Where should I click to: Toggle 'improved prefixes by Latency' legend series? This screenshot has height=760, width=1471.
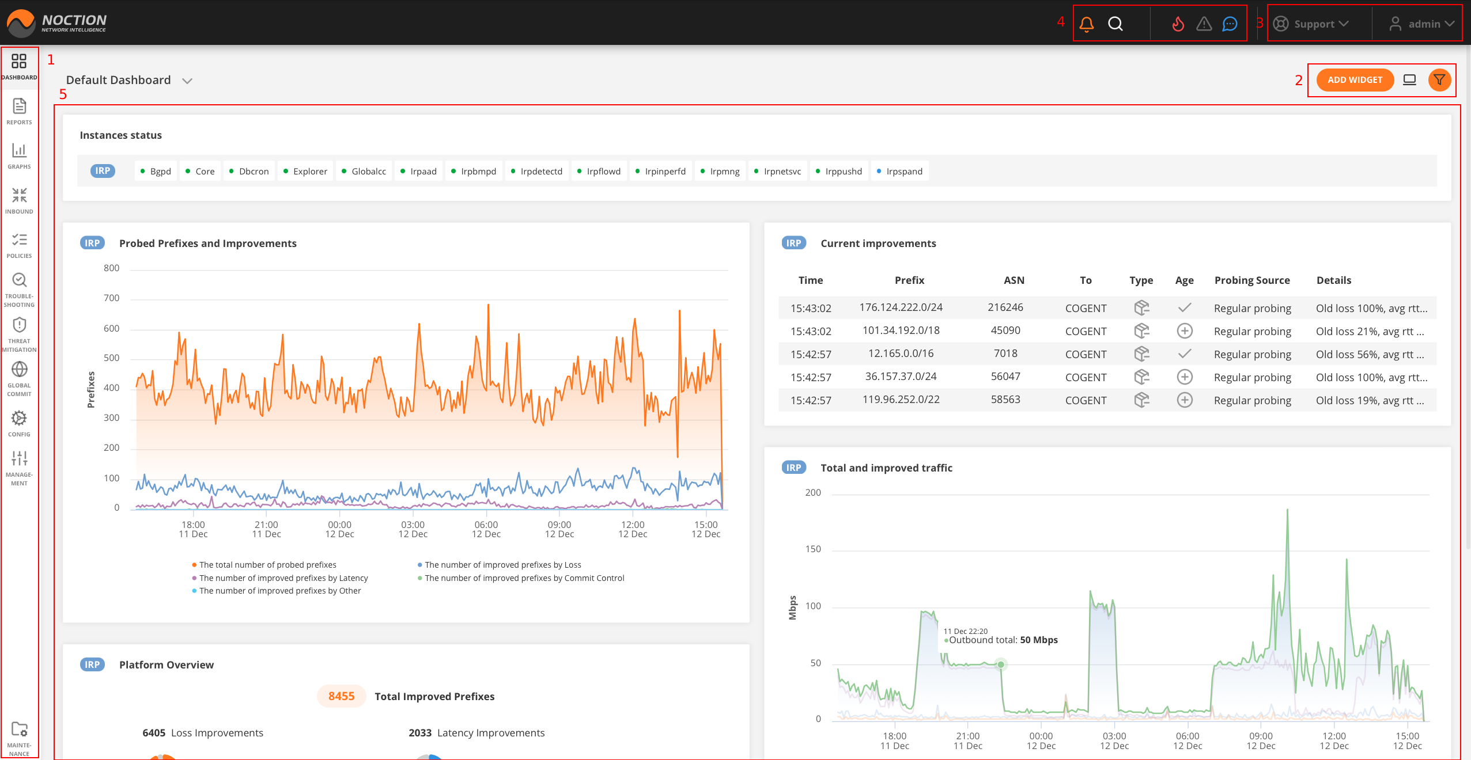[x=283, y=578]
